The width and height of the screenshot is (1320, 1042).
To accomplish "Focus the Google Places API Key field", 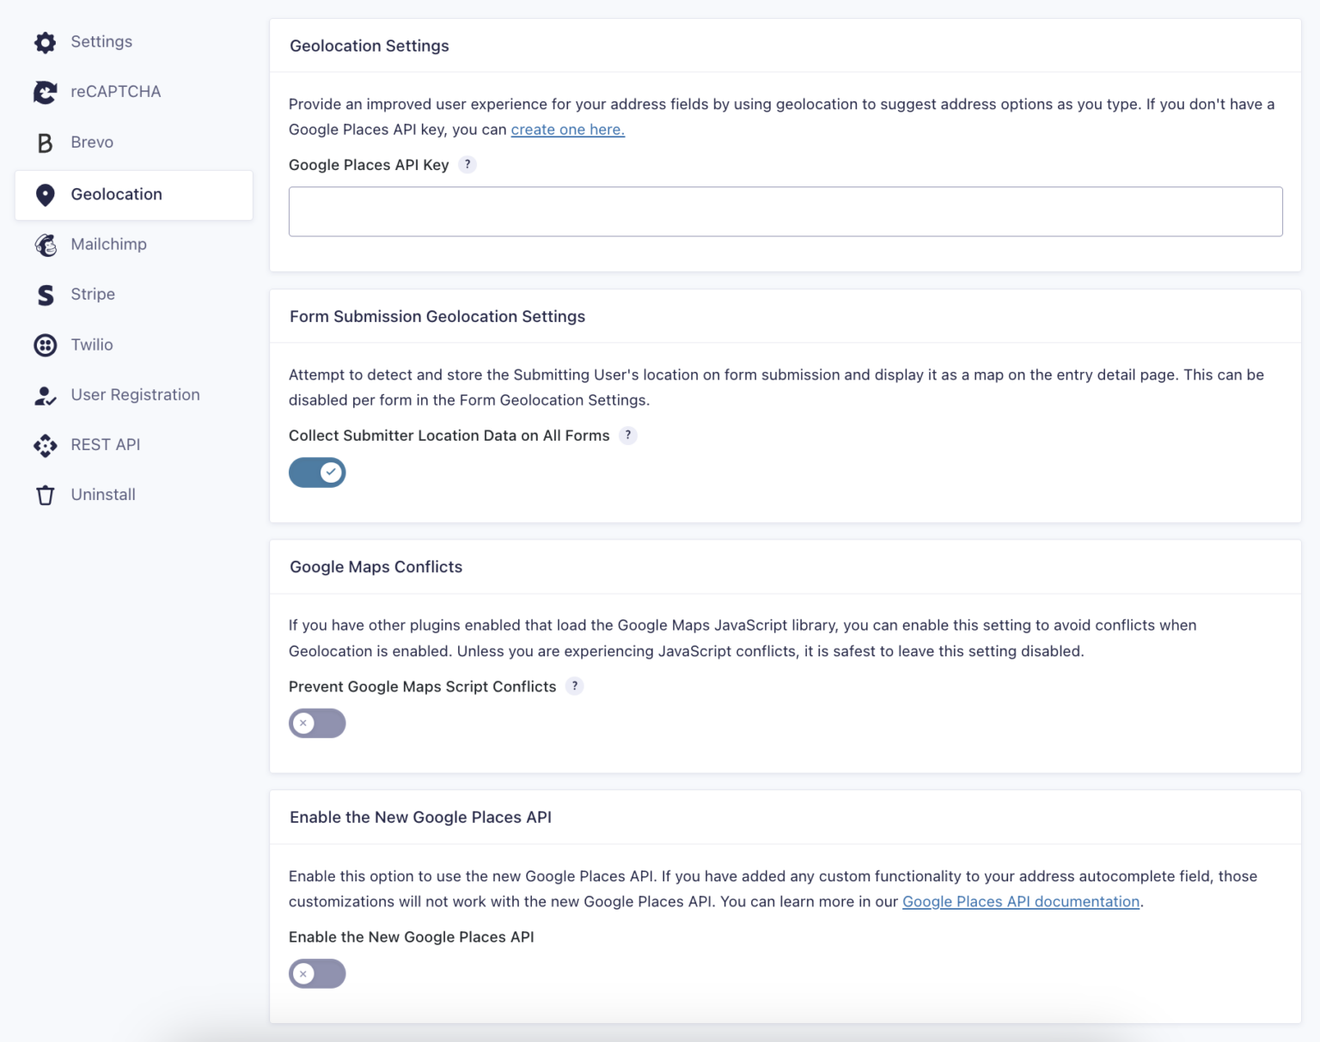I will [785, 211].
